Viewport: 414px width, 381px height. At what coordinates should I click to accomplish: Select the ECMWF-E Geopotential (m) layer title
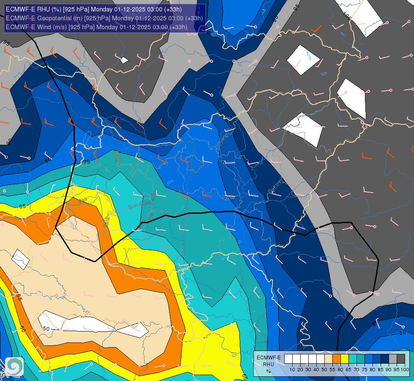point(104,18)
